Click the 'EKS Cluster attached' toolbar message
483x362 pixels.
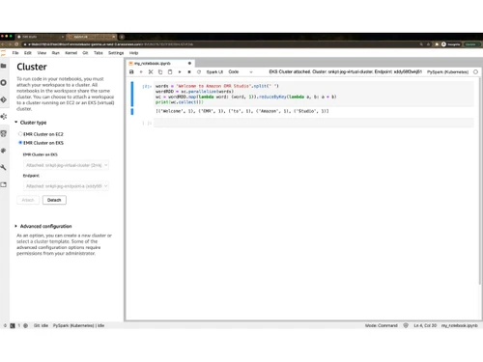point(345,71)
